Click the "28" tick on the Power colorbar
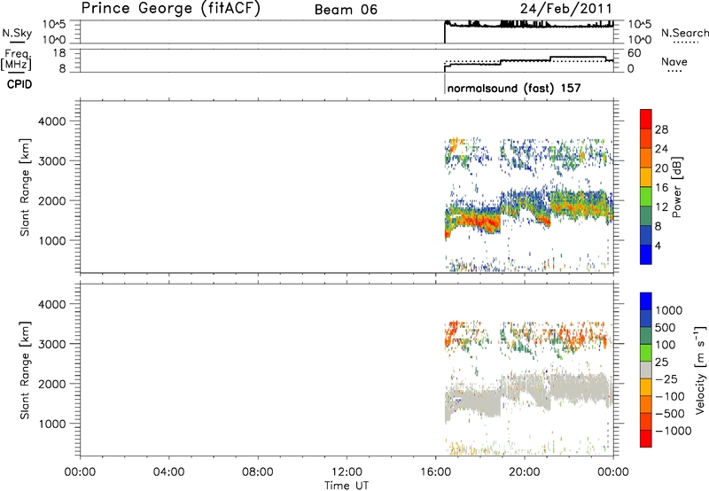This screenshot has height=491, width=709. click(661, 129)
